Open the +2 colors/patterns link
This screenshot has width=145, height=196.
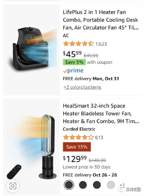82,87
